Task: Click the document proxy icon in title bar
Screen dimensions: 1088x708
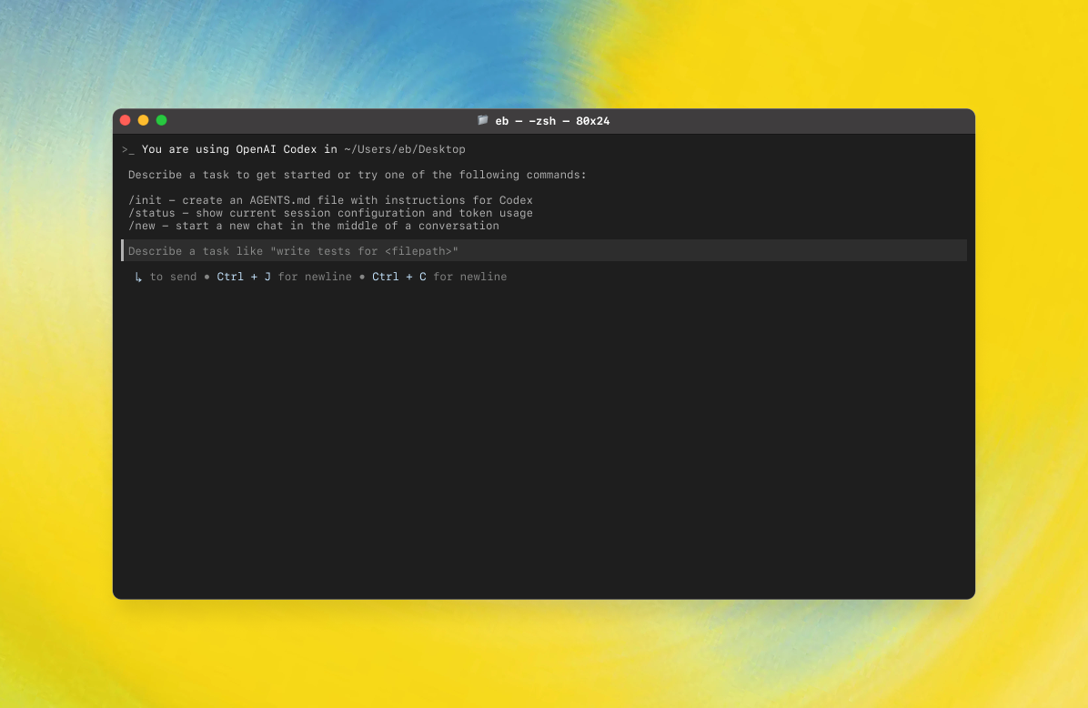Action: (482, 120)
